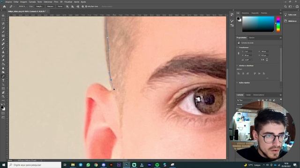The image size is (300, 168).
Task: Click the pen options gear icon
Action: tap(82, 7)
